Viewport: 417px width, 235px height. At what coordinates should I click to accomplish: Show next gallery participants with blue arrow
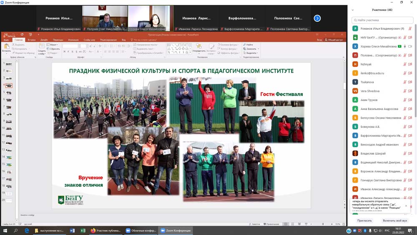pos(317,18)
